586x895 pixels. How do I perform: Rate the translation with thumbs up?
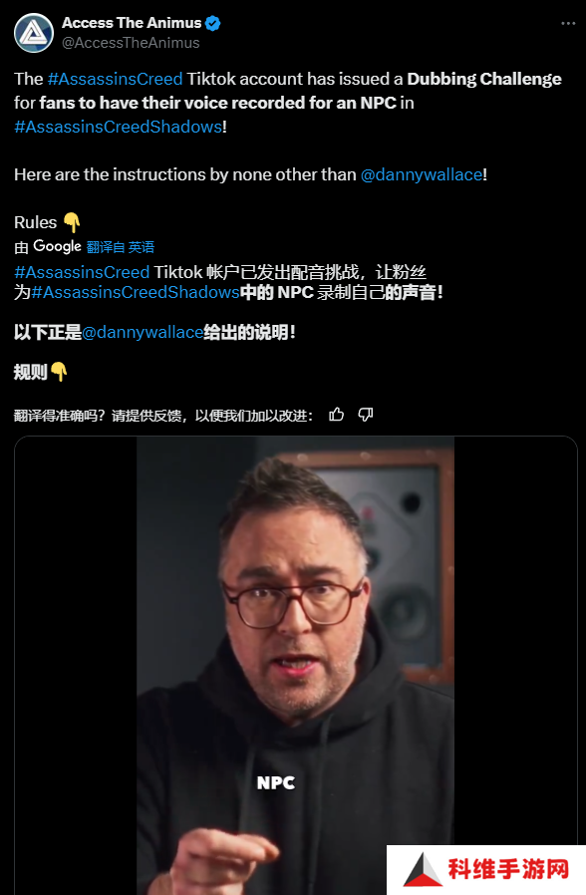pos(337,415)
